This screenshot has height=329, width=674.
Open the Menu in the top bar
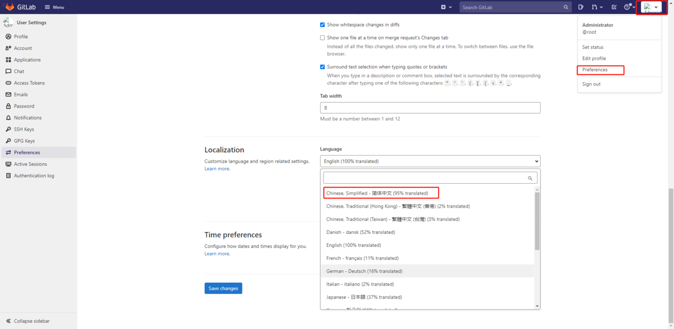54,7
